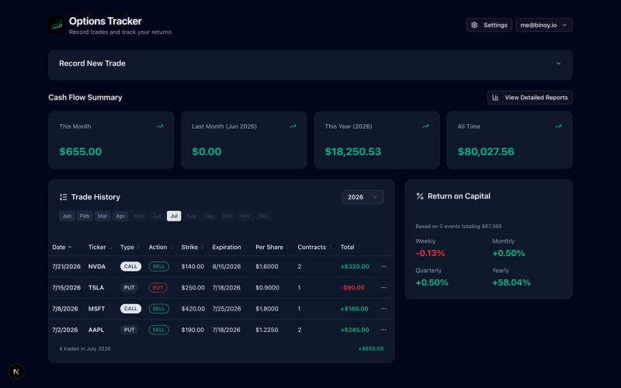Click the $1.2250 per share value
Viewport: 621px width, 388px height.
(x=266, y=329)
